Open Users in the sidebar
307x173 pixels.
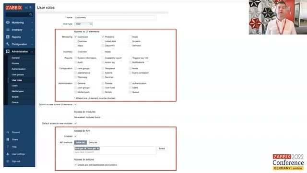pyautogui.click(x=15, y=86)
